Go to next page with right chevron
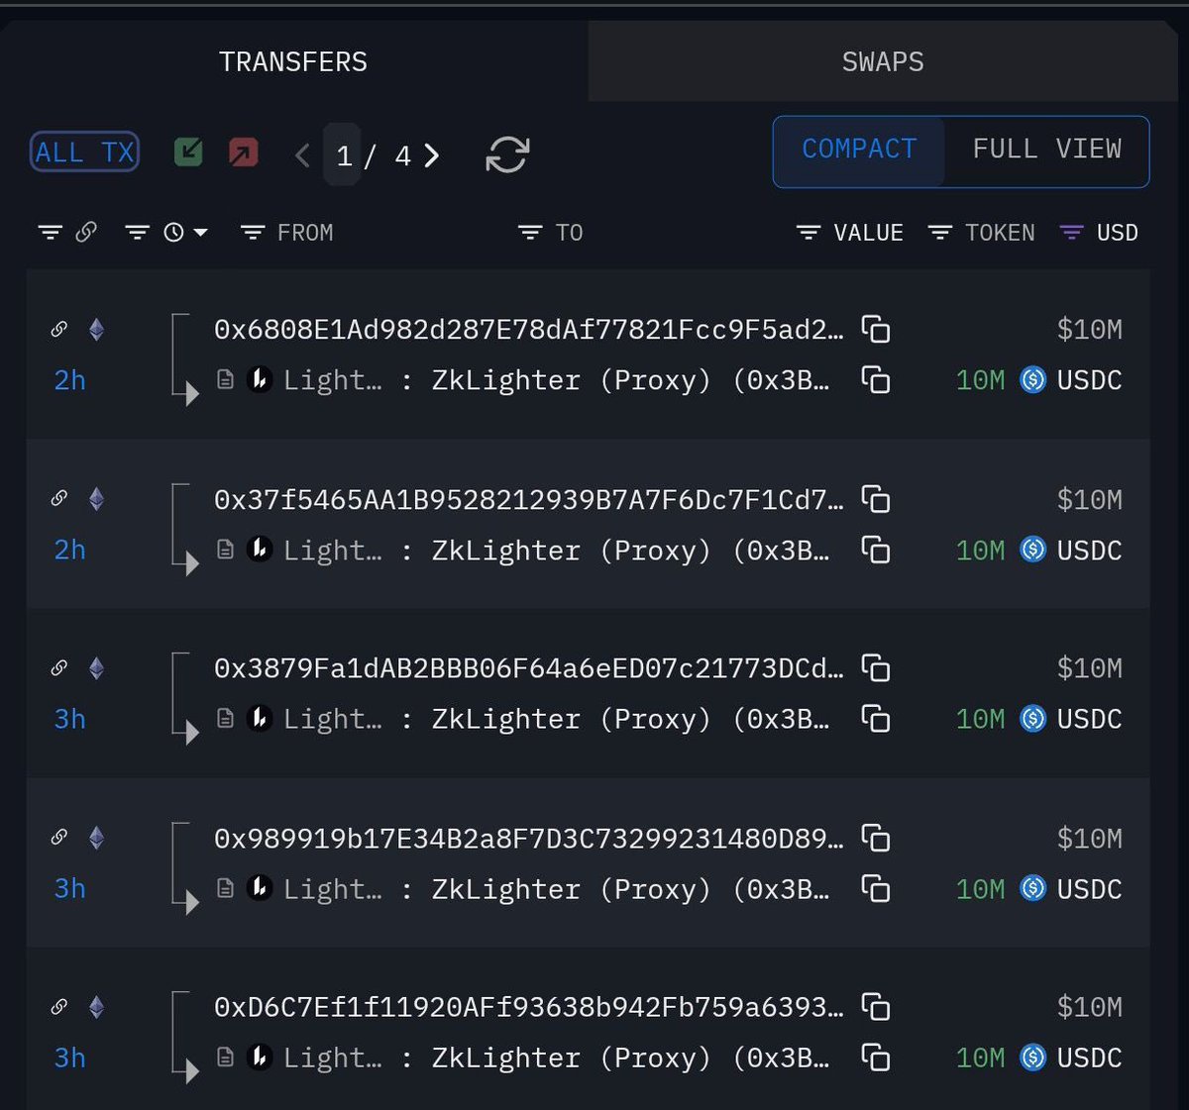Screen dimensions: 1189x1110 [x=432, y=155]
